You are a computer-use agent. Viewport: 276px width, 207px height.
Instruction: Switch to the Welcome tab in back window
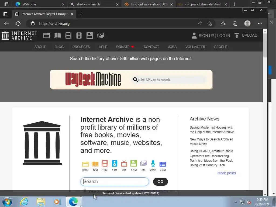(x=40, y=4)
